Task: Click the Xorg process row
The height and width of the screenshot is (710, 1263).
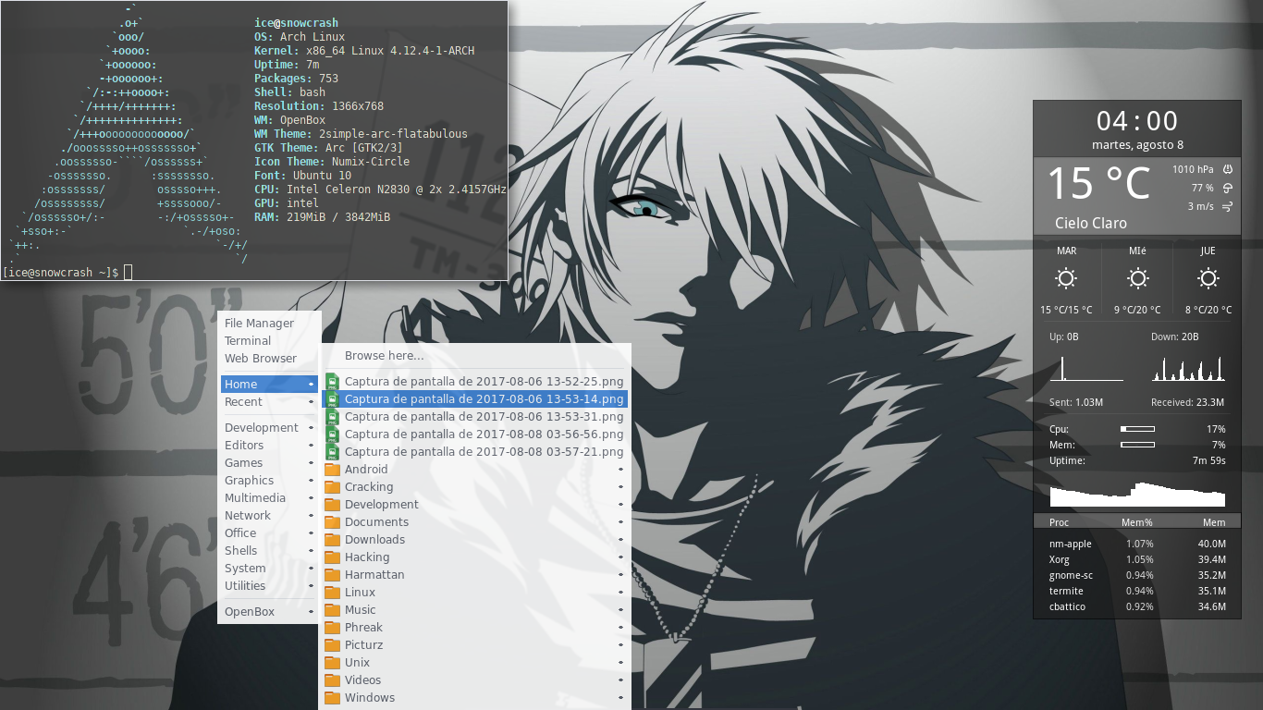Action: coord(1137,559)
